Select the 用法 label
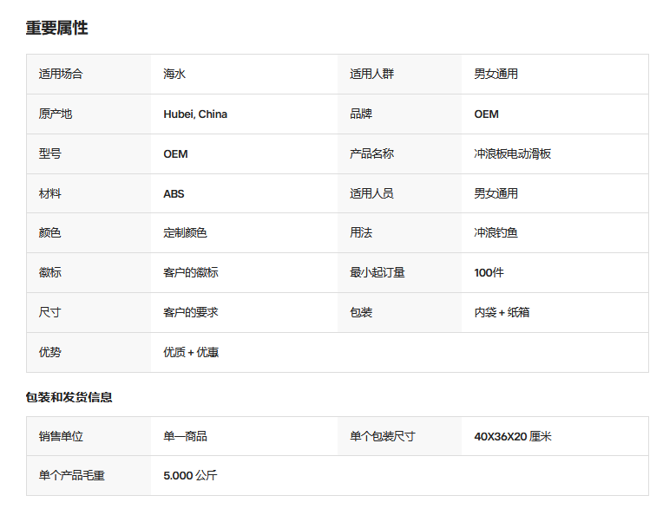Image resolution: width=663 pixels, height=515 pixels. click(361, 232)
